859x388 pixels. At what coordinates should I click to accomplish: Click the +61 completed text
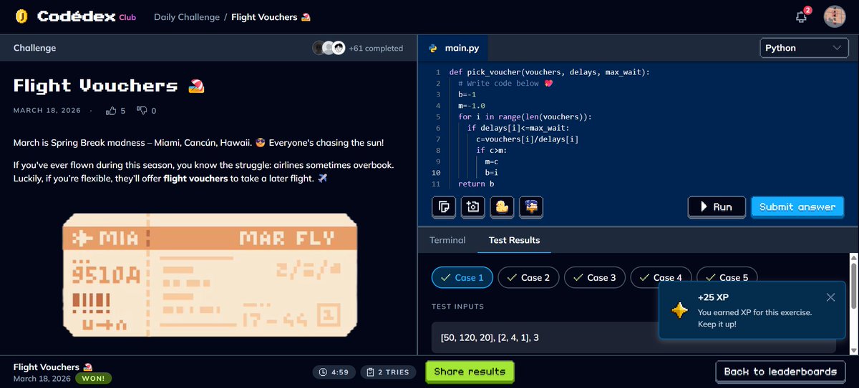pos(376,49)
